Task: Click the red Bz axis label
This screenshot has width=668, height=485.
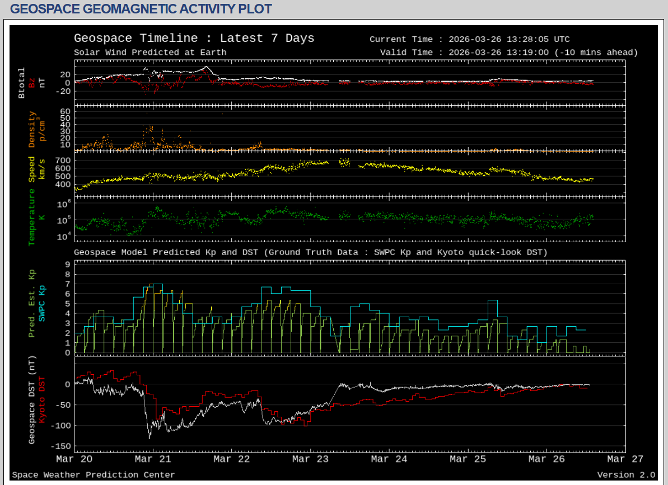Action: [32, 83]
